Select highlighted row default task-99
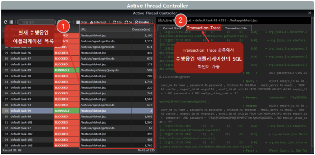The width and height of the screenshot is (315, 155). pos(77,111)
